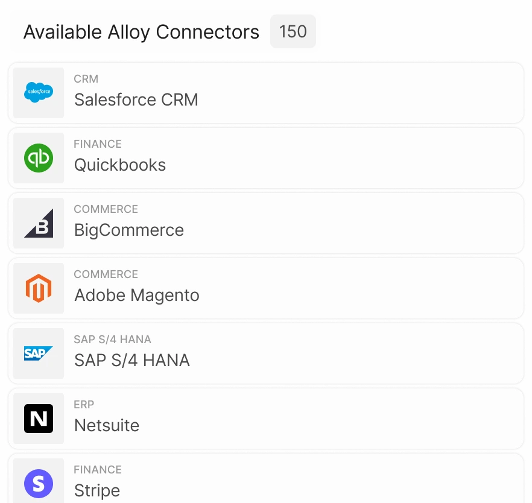The image size is (532, 503).
Task: Click the COMMERCE label above BigCommerce
Action: coord(106,209)
